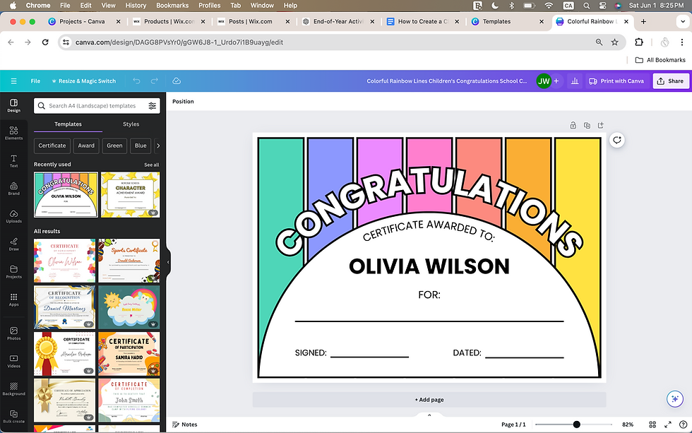Select OLIVIA WILSON name text on canvas
The height and width of the screenshot is (433, 692).
tap(429, 266)
